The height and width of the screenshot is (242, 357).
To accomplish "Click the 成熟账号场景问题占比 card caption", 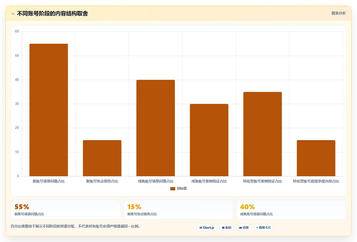I will (x=256, y=214).
